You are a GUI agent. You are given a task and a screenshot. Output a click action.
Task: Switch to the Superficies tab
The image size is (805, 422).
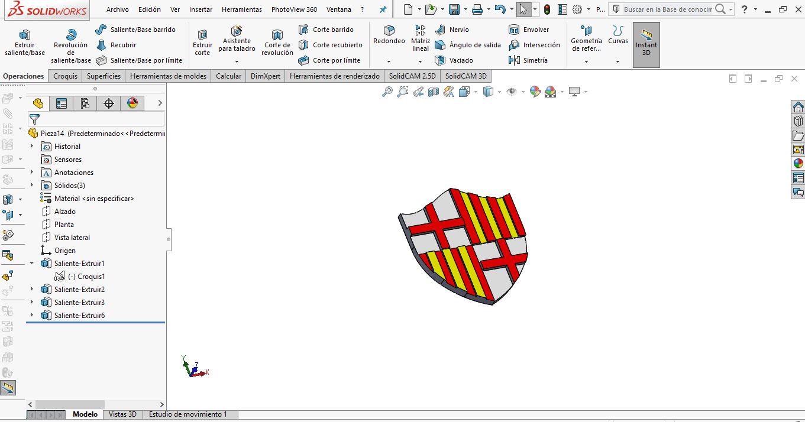point(104,76)
